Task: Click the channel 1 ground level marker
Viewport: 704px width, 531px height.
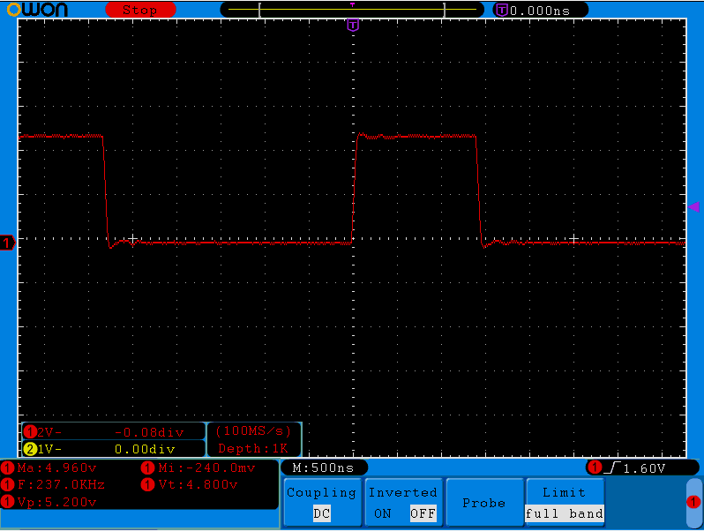Action: click(x=7, y=243)
